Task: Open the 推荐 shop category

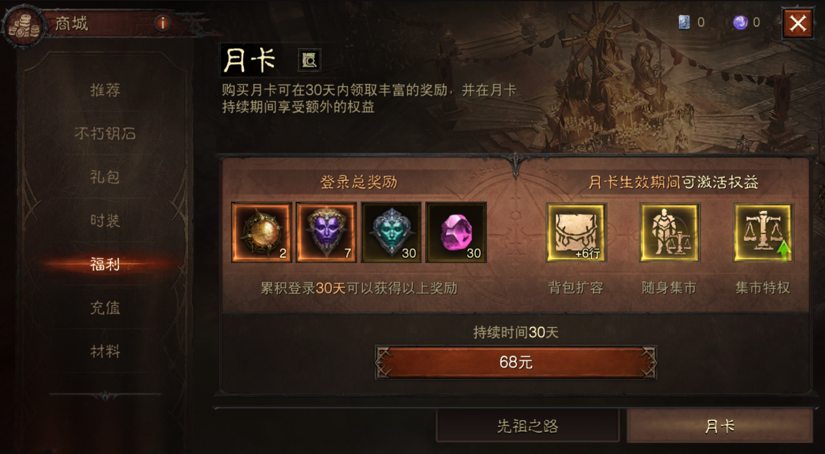Action: coord(105,90)
